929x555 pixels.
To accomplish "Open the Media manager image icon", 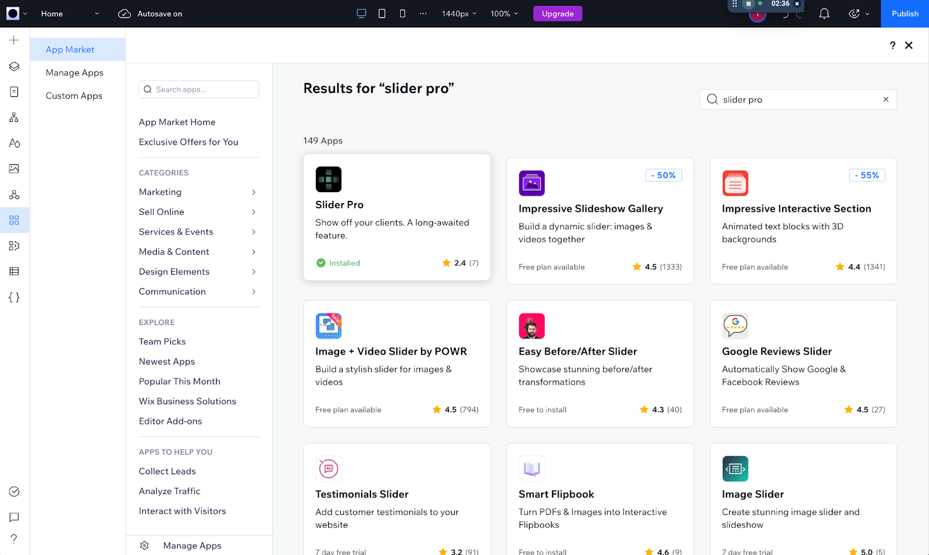I will click(14, 169).
